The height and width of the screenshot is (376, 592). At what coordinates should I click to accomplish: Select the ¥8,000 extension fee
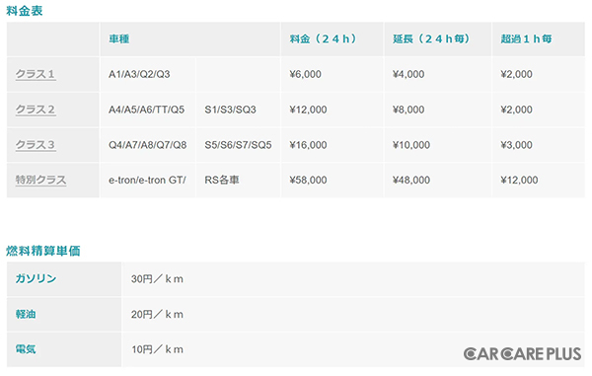(x=408, y=110)
